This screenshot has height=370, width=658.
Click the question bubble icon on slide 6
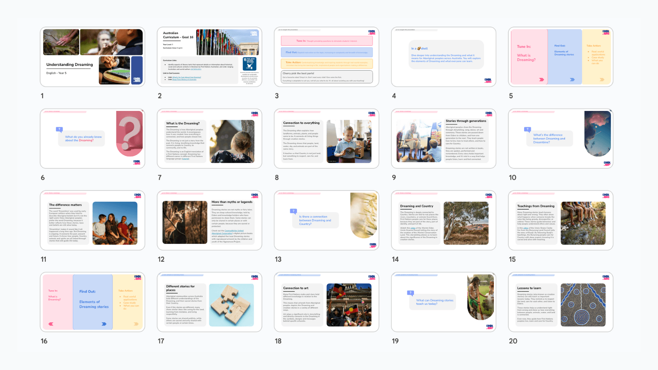pyautogui.click(x=59, y=130)
